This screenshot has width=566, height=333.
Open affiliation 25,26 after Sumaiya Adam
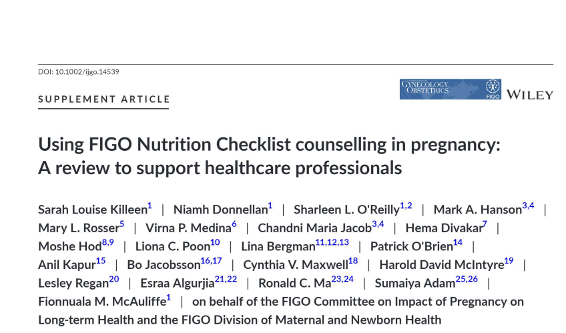pyautogui.click(x=467, y=279)
